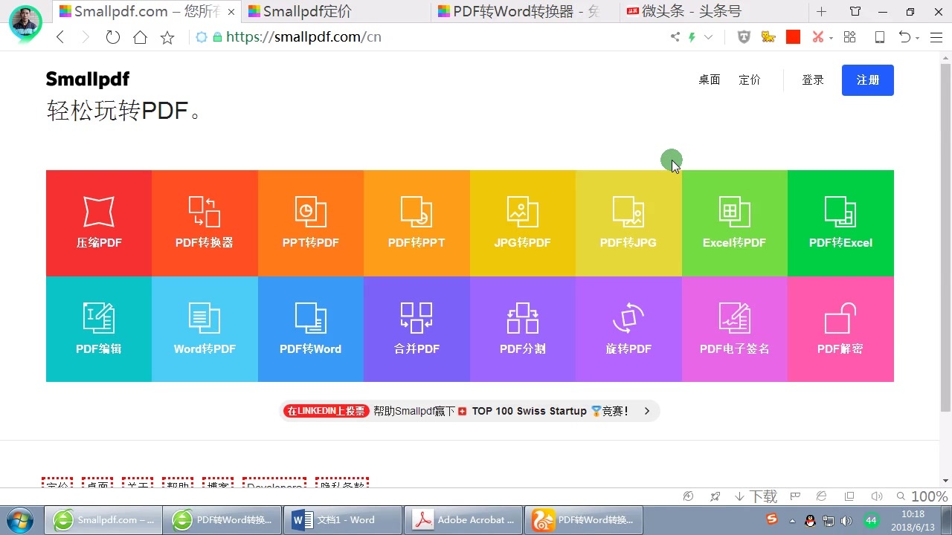Viewport: 952px width, 535px height.
Task: Click the 桌面 navigation link
Action: [709, 80]
